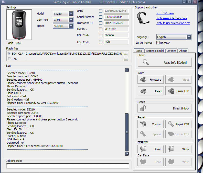203x173 pixels.
Task: Switch to the About tab
Action: tap(183, 51)
